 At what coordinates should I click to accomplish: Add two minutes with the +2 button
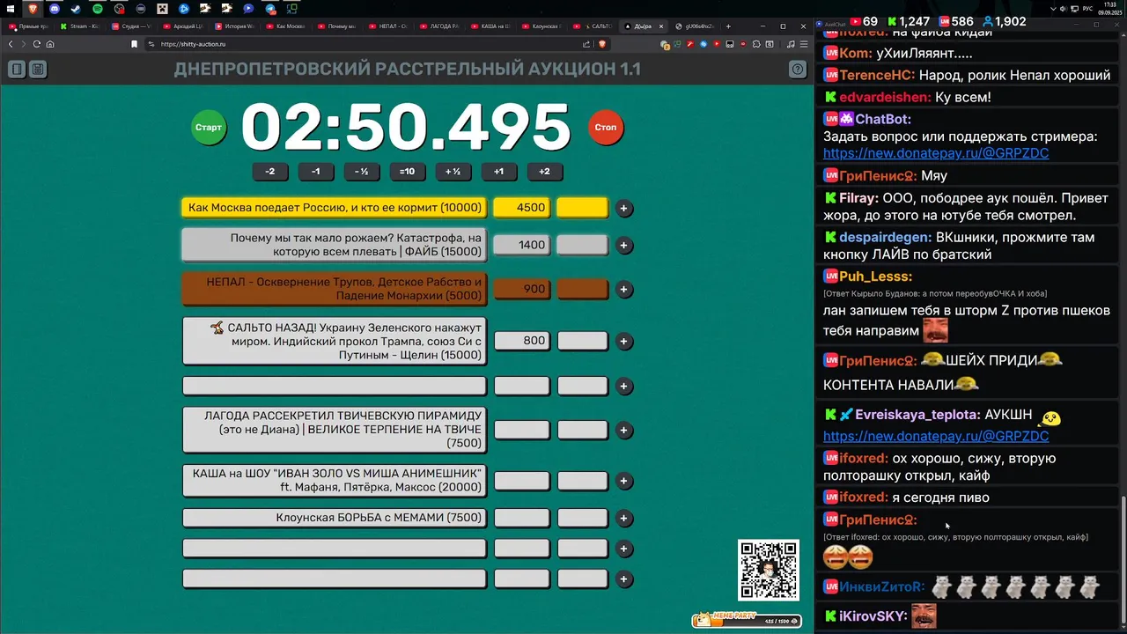pyautogui.click(x=544, y=172)
